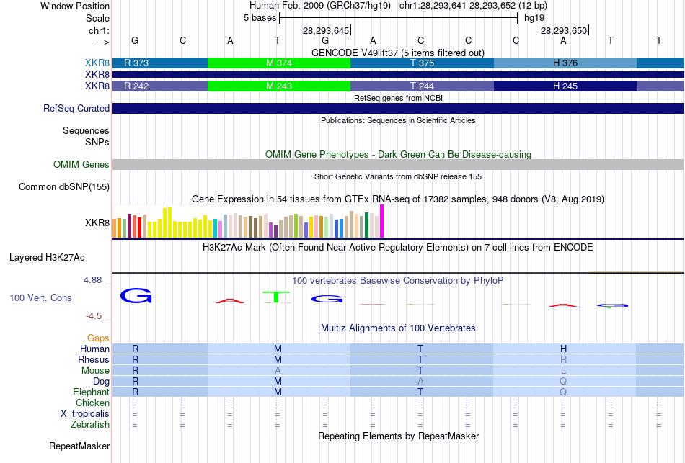The image size is (685, 463).
Task: Select the Mouse species label
Action: point(95,371)
